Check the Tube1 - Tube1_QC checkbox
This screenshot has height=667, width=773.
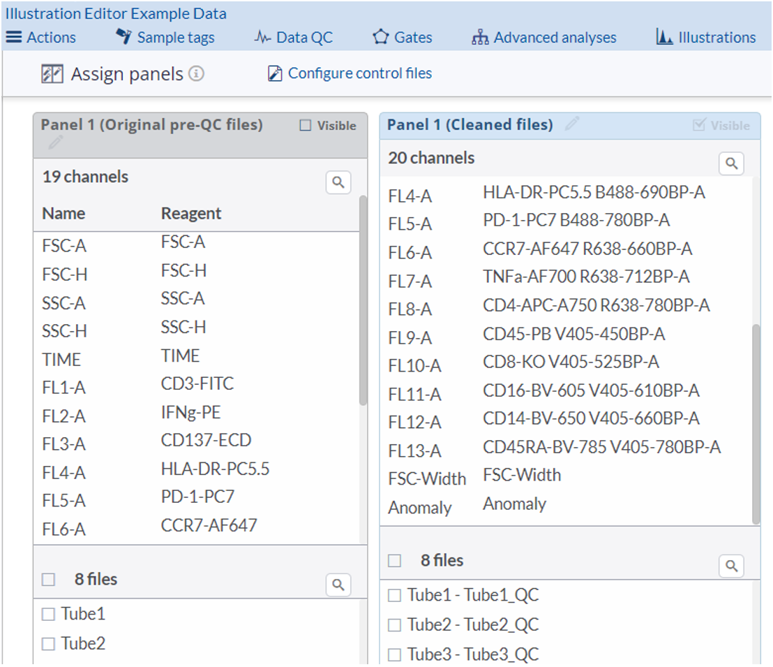[394, 596]
